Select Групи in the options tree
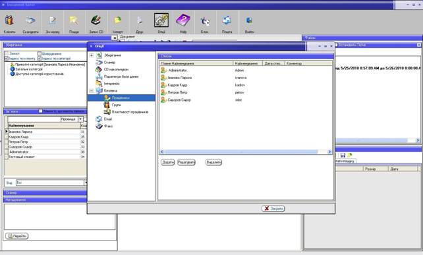The width and height of the screenshot is (423, 255). 116,105
